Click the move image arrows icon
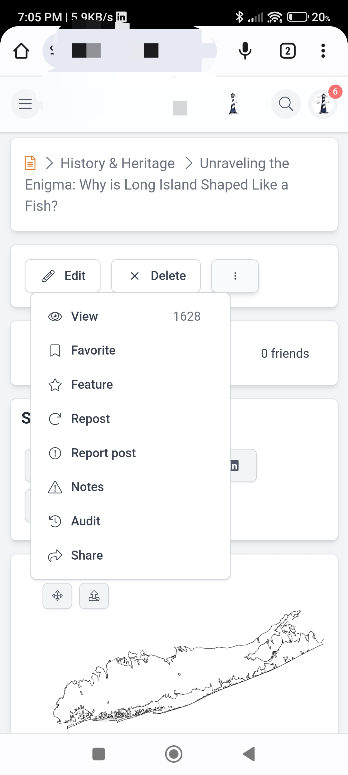Viewport: 348px width, 775px height. [57, 596]
